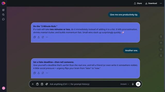Click the Share button

click(138, 3)
